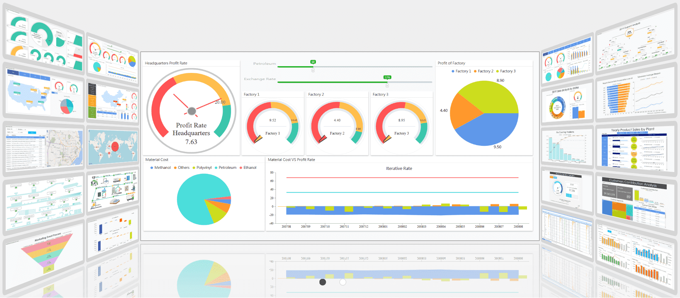The image size is (680, 298).
Task: Toggle Ethanol in Material Cost legend
Action: pyautogui.click(x=248, y=168)
